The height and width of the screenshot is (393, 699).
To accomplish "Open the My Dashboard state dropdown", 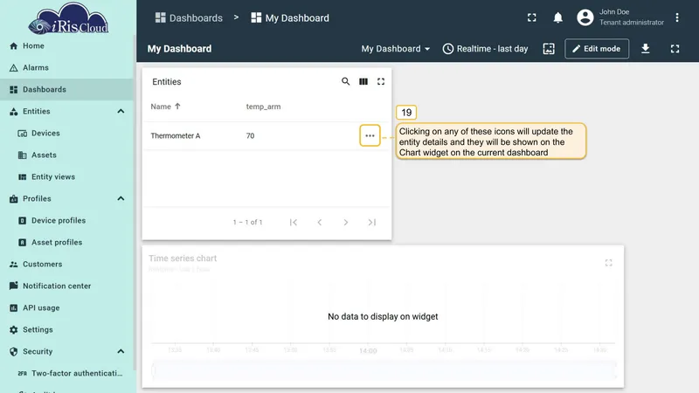I will click(x=396, y=49).
